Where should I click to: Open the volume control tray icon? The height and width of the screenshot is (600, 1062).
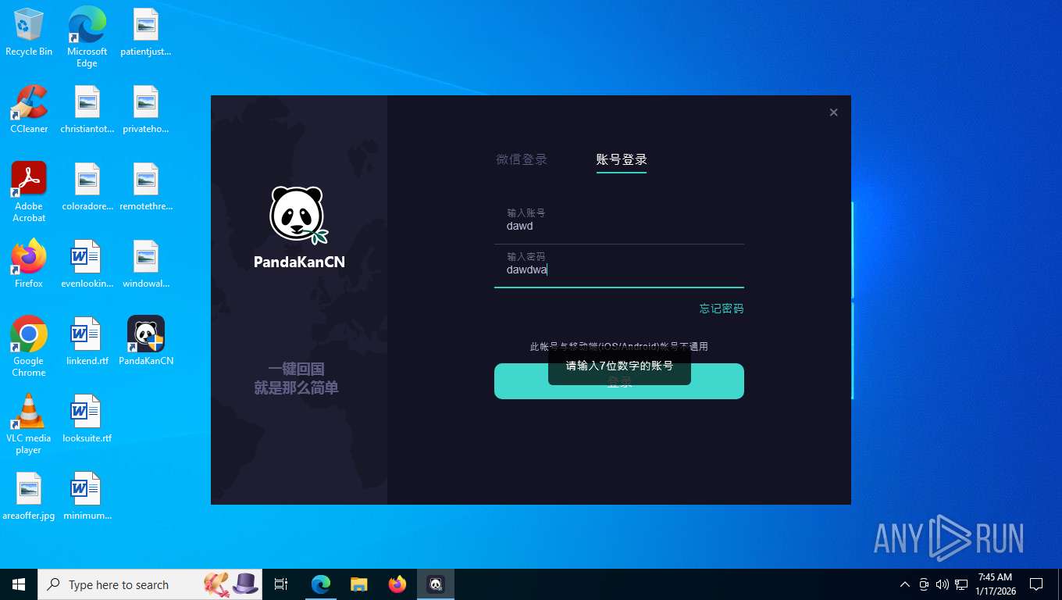click(943, 584)
